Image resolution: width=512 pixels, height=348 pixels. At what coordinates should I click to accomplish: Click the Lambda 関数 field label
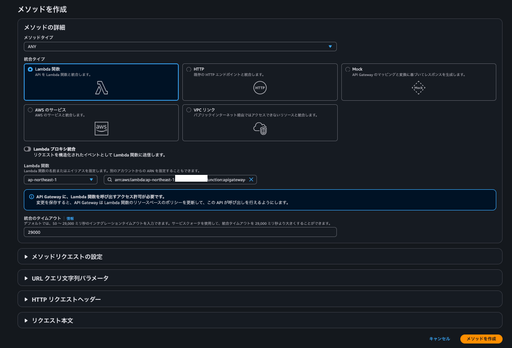36,165
